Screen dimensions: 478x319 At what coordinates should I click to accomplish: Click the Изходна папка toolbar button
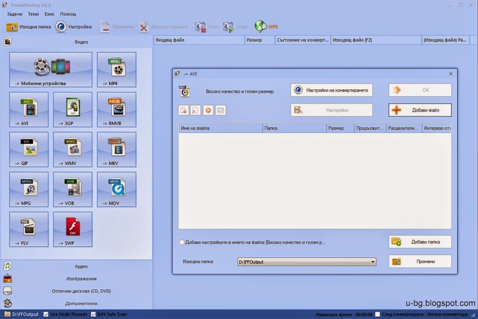point(29,27)
